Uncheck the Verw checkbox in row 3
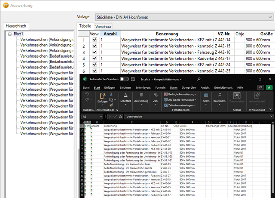Viewport: 275px width, 198px height. pos(95,52)
